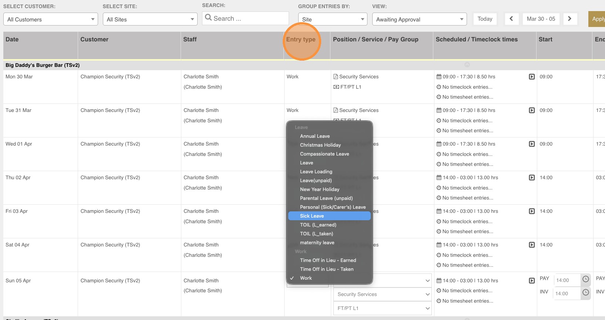Click the expand arrow icon for Sun 05 Apr
The image size is (605, 320).
(531, 281)
